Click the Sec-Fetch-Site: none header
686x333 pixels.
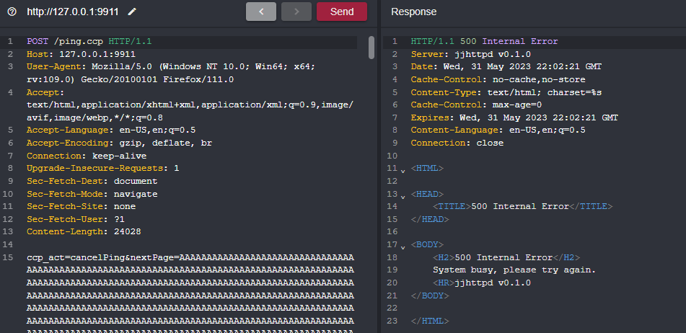pos(81,206)
